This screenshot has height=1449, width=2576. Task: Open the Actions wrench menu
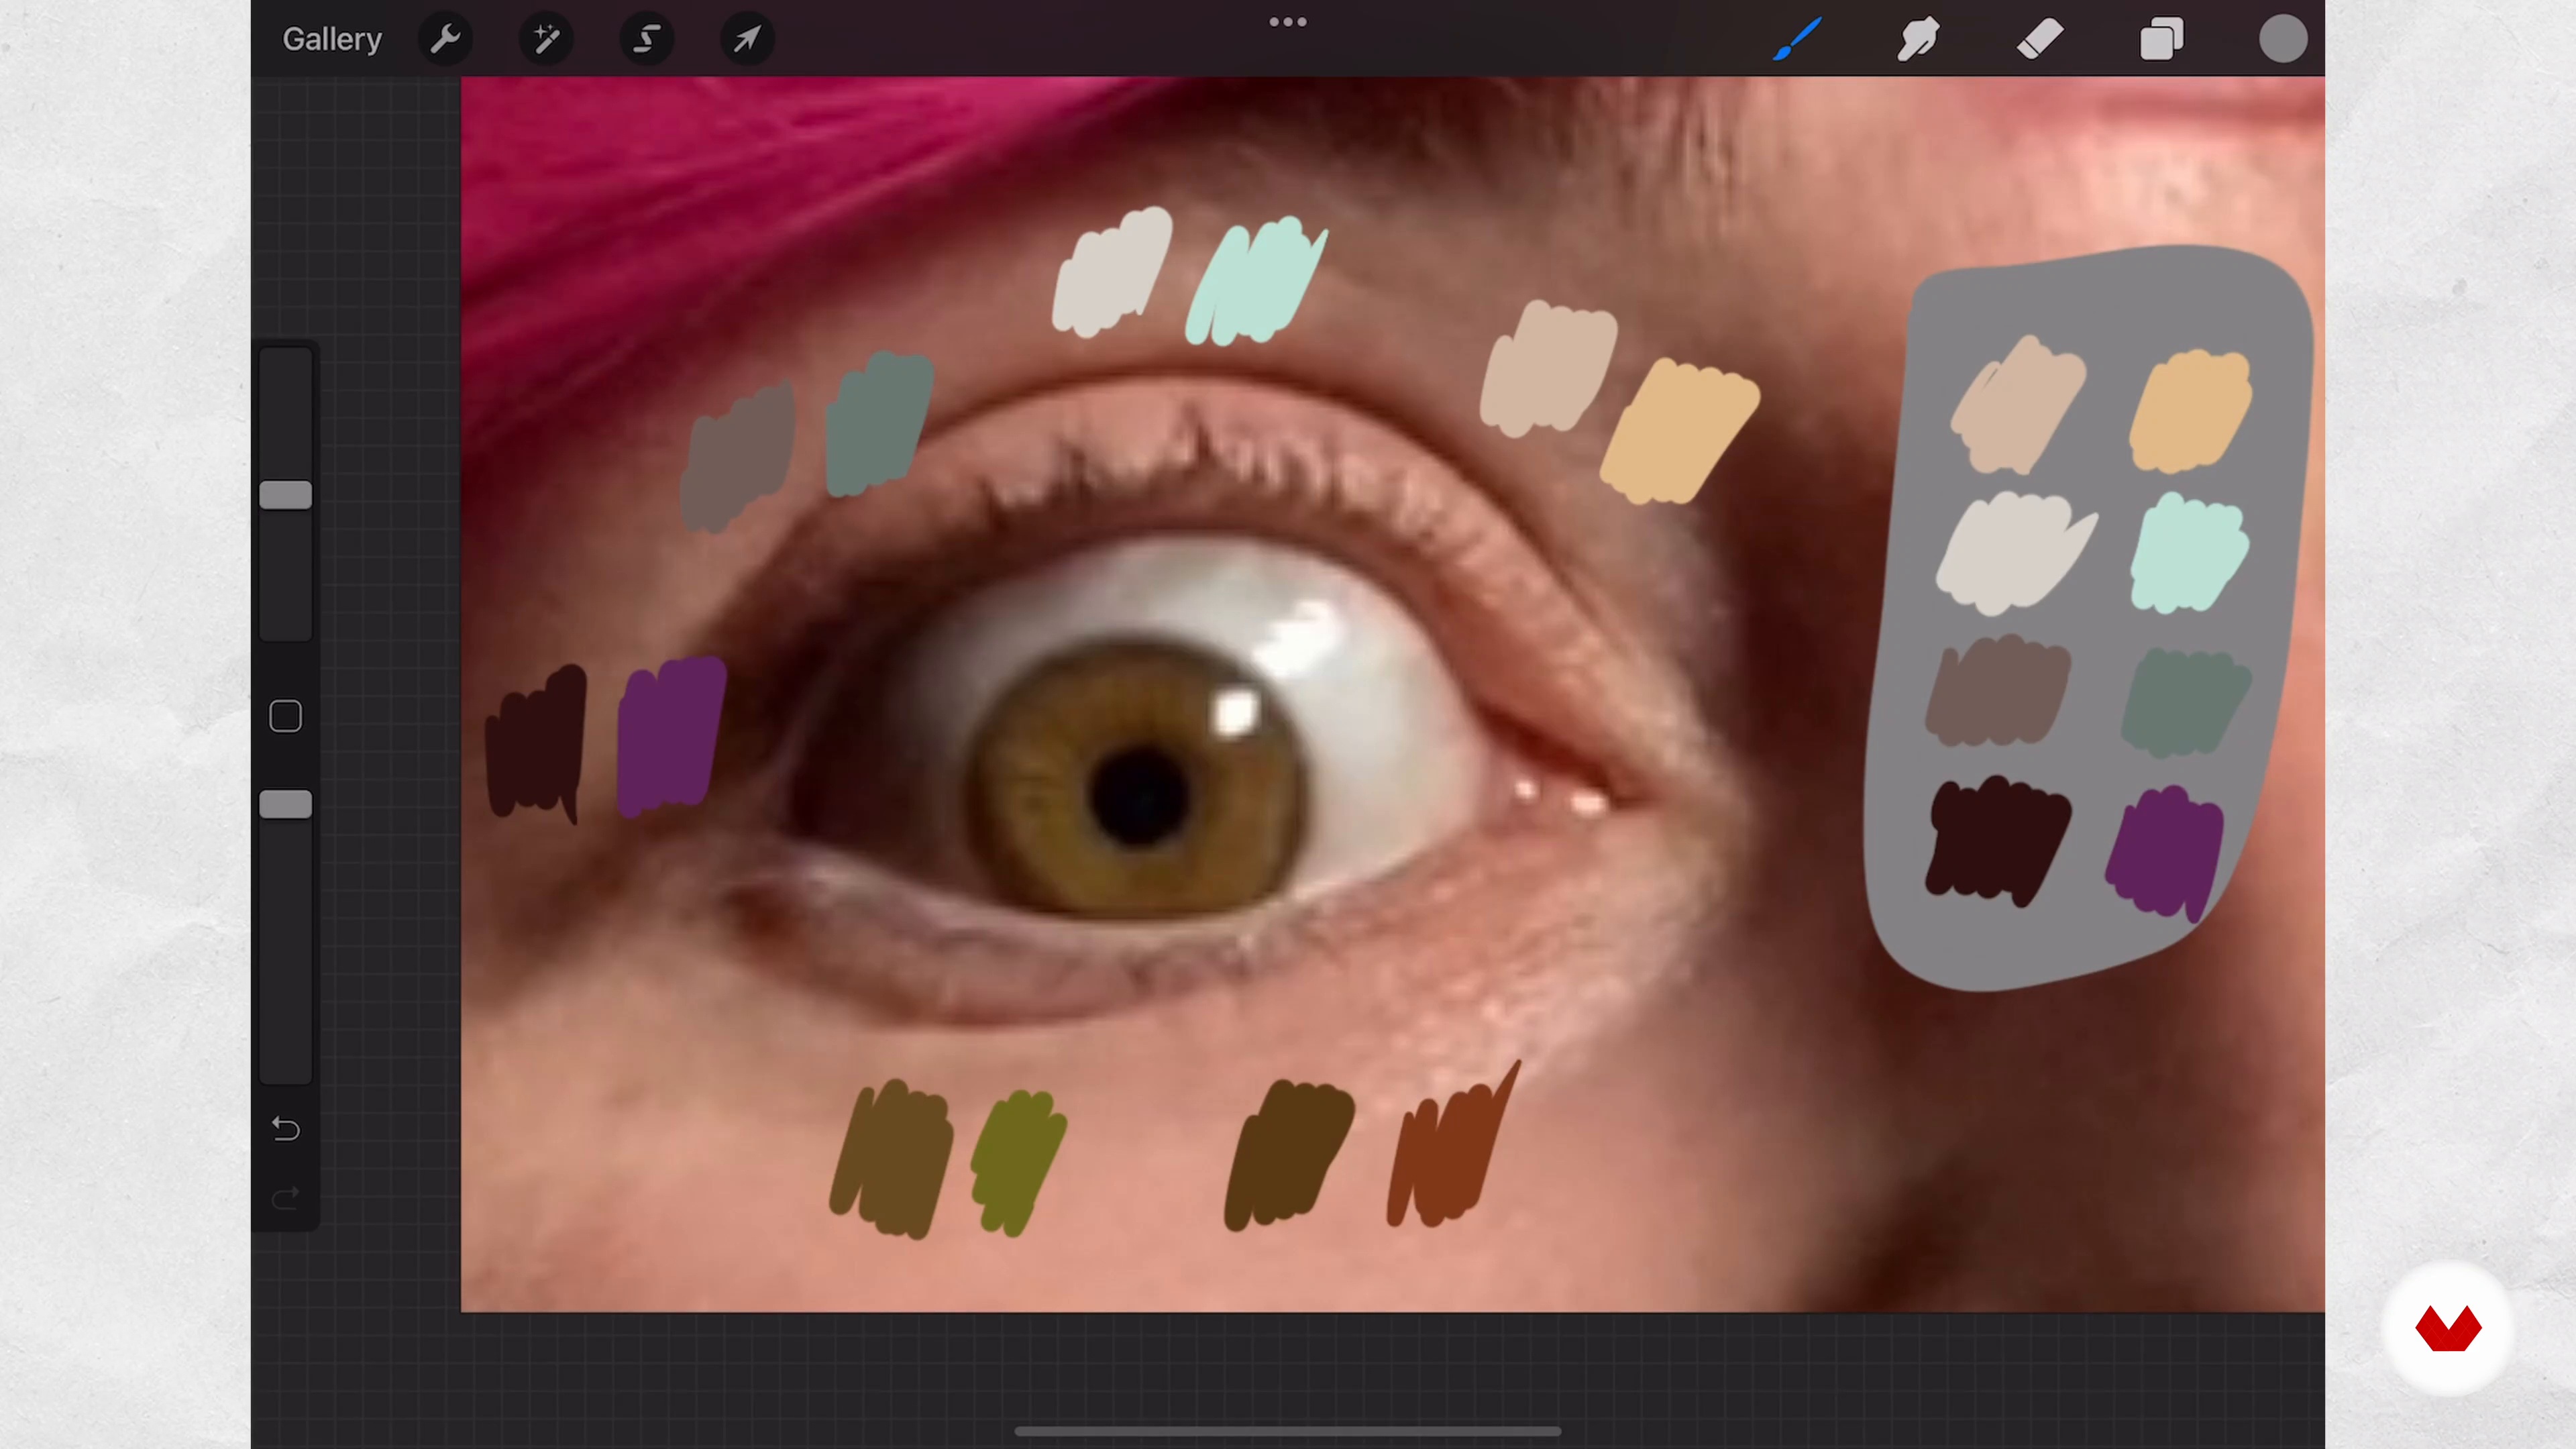(445, 39)
